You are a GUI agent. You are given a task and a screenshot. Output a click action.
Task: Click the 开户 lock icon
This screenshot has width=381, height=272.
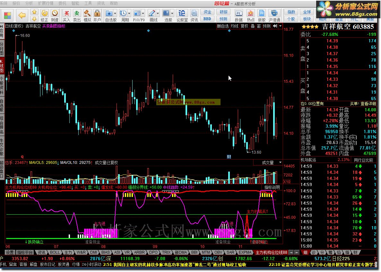97,15
